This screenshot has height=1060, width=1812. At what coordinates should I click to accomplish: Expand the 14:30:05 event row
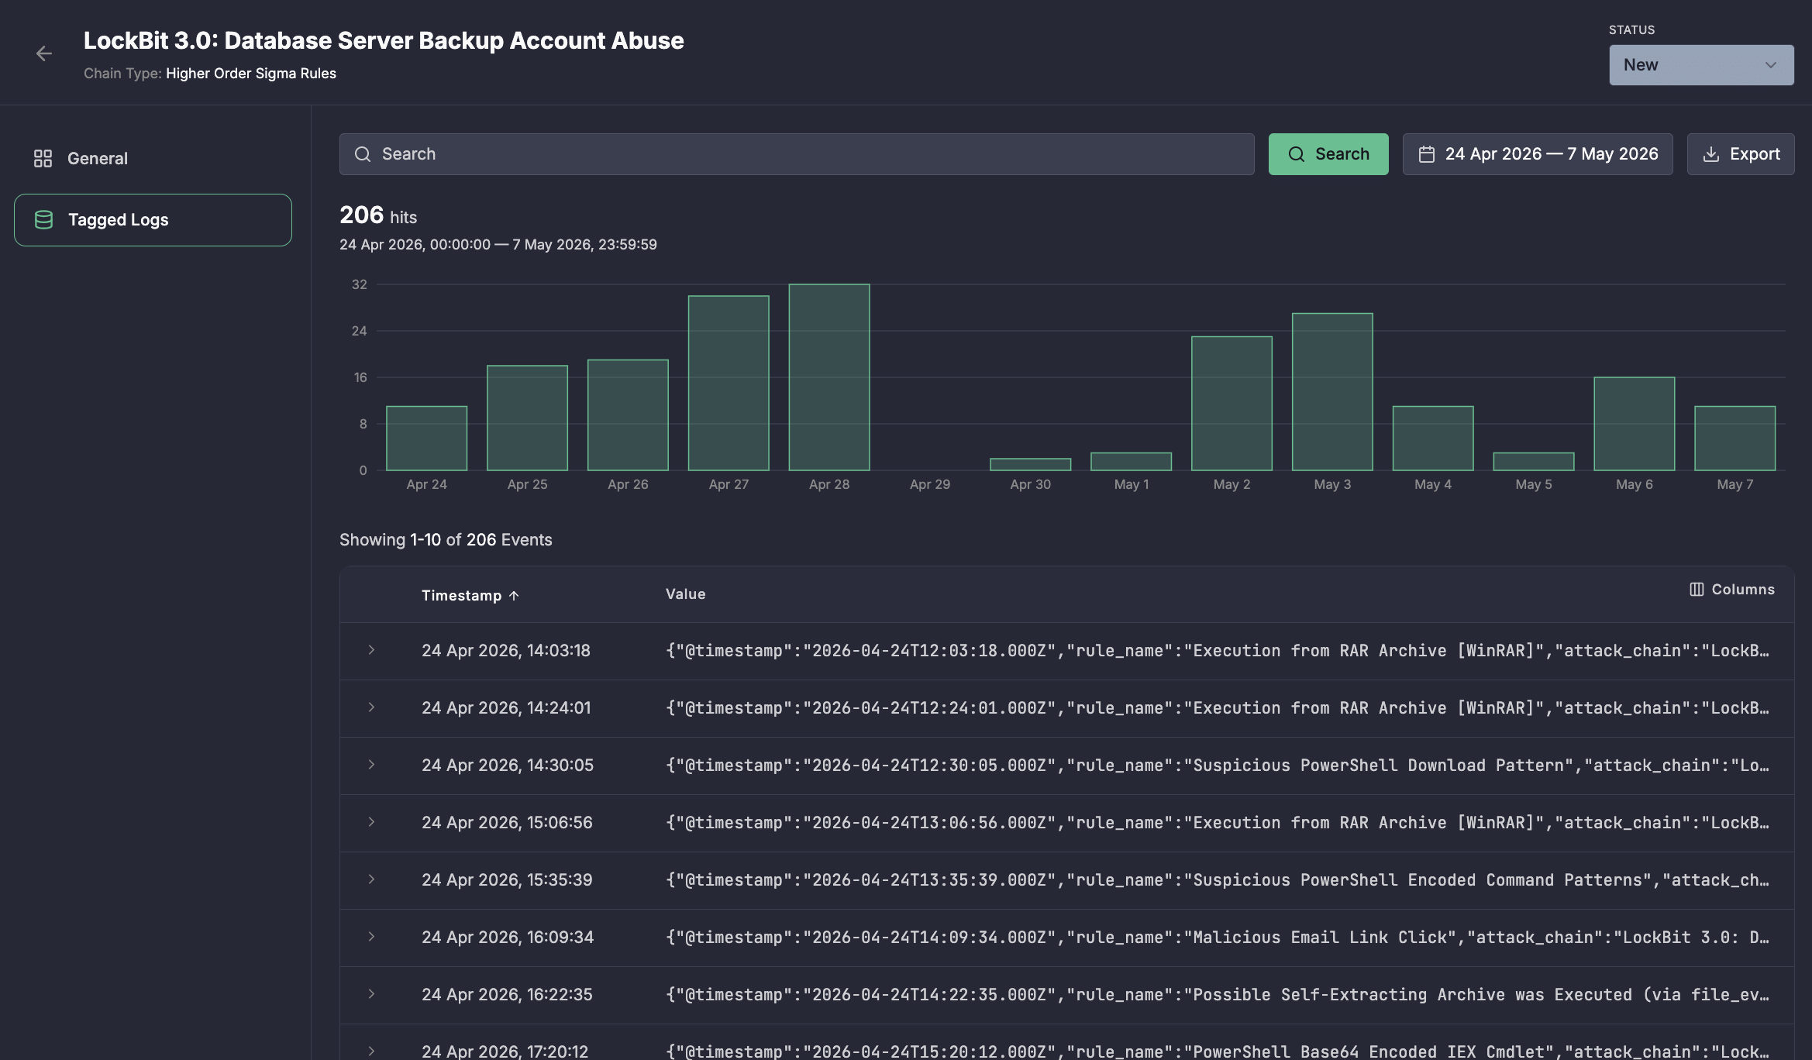371,765
